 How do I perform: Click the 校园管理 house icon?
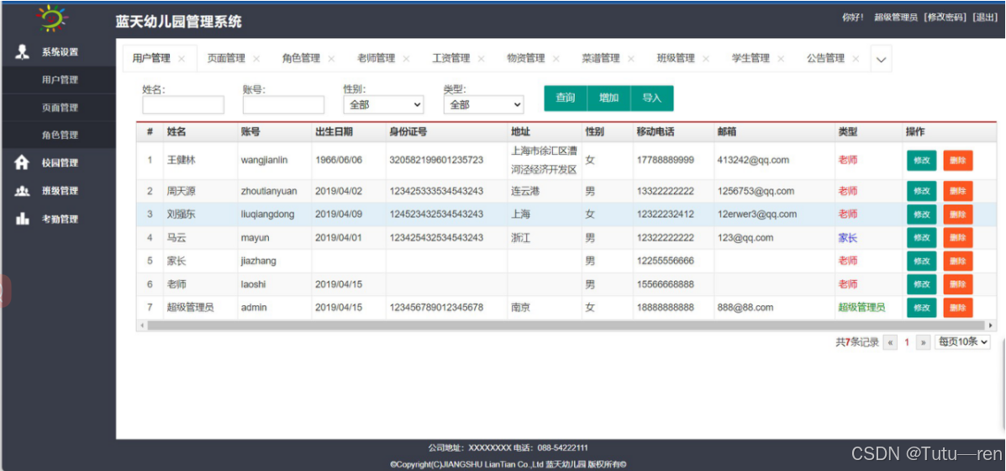(23, 163)
